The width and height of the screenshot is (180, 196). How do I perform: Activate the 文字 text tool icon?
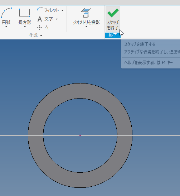click(x=40, y=19)
